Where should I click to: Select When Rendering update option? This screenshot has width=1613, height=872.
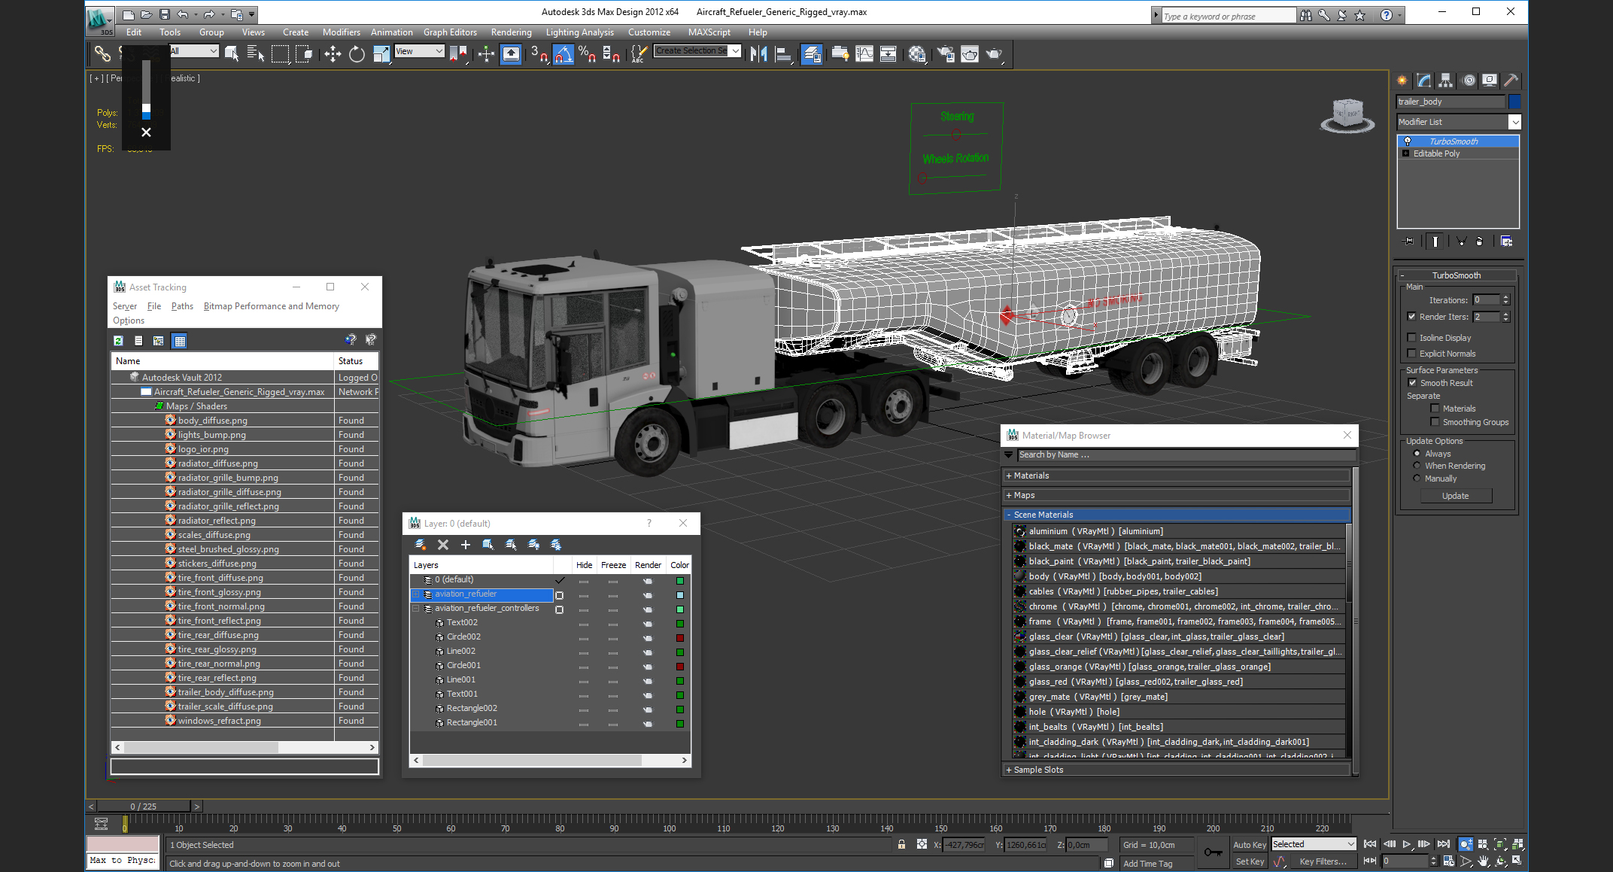pyautogui.click(x=1417, y=466)
